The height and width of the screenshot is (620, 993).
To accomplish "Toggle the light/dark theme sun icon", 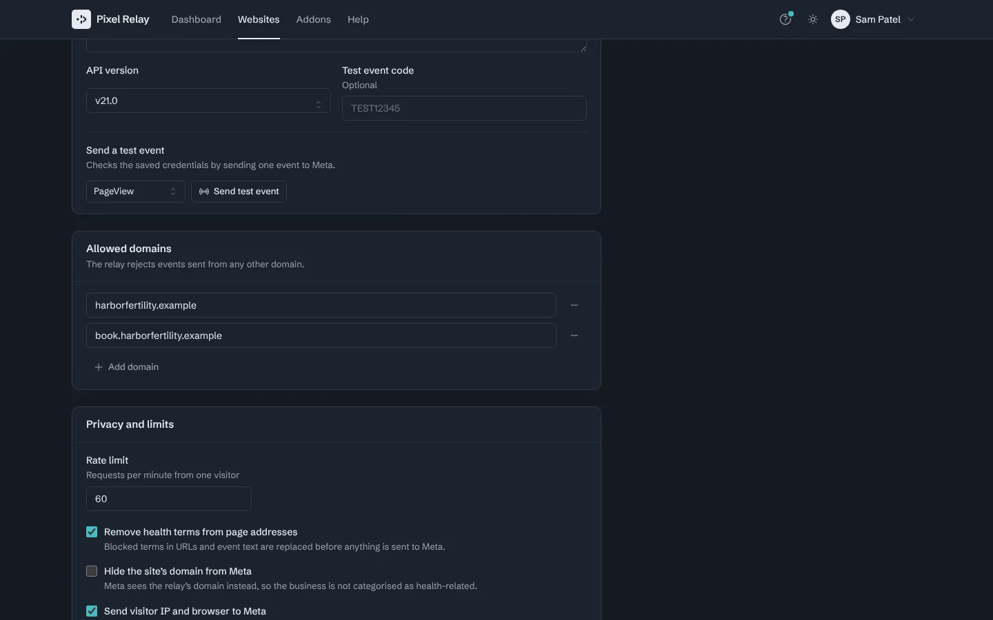I will coord(813,19).
